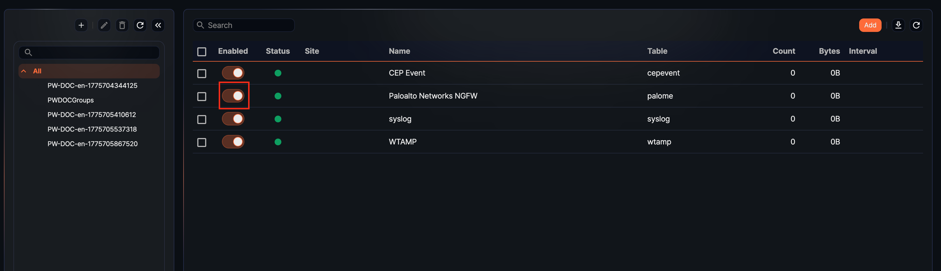Screen dimensions: 941x271
Task: Click the download icon near the Add button
Action: pos(898,25)
